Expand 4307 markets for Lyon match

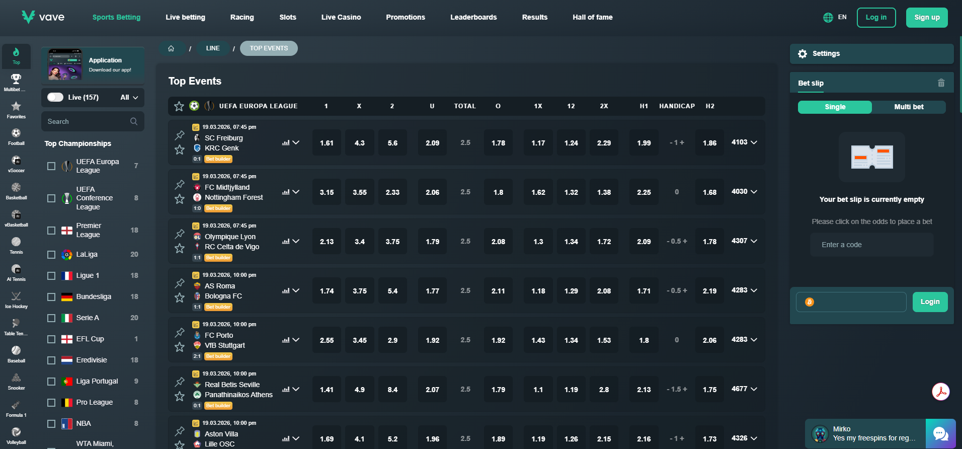[744, 241]
